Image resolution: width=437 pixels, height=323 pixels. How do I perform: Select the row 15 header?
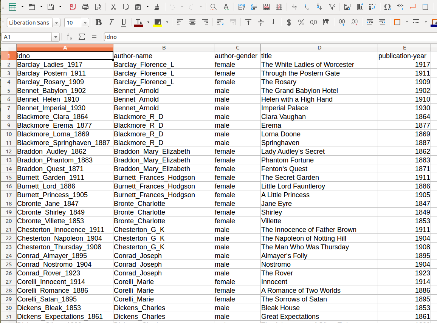click(9, 178)
